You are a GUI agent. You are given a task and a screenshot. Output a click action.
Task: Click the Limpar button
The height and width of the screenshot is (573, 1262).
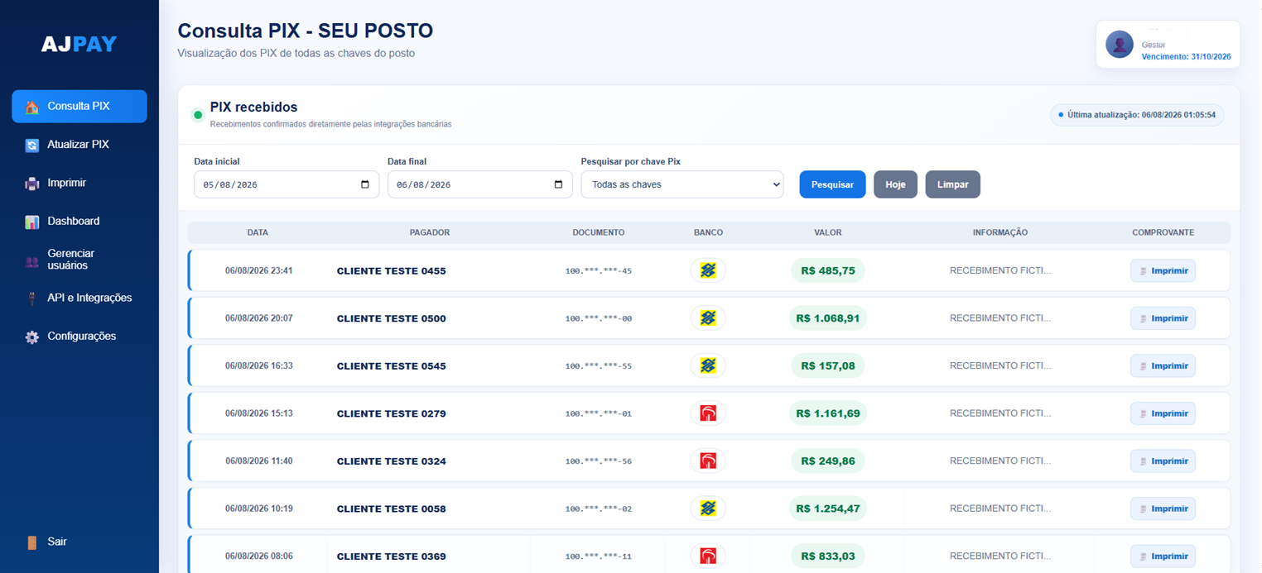point(952,184)
